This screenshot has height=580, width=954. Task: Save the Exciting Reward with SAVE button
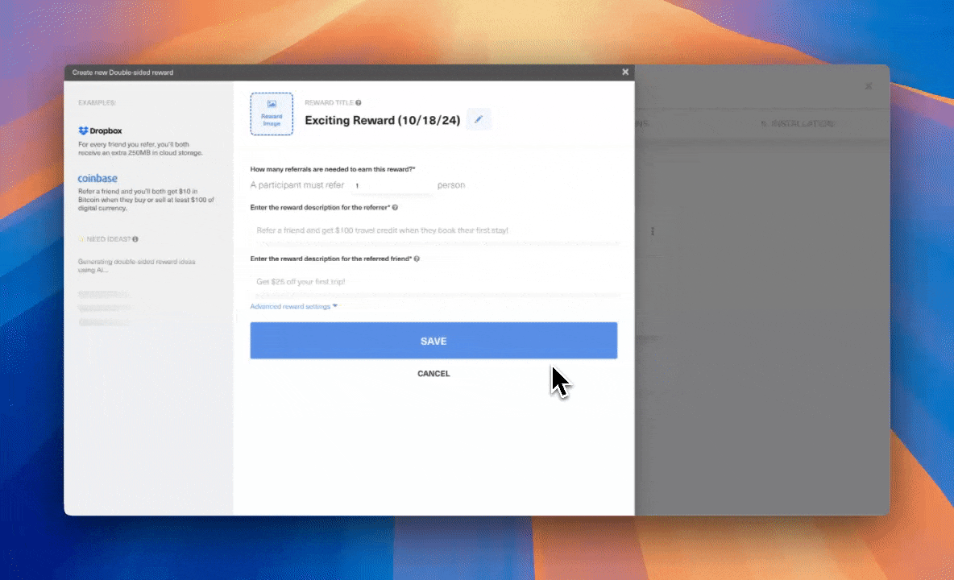433,340
